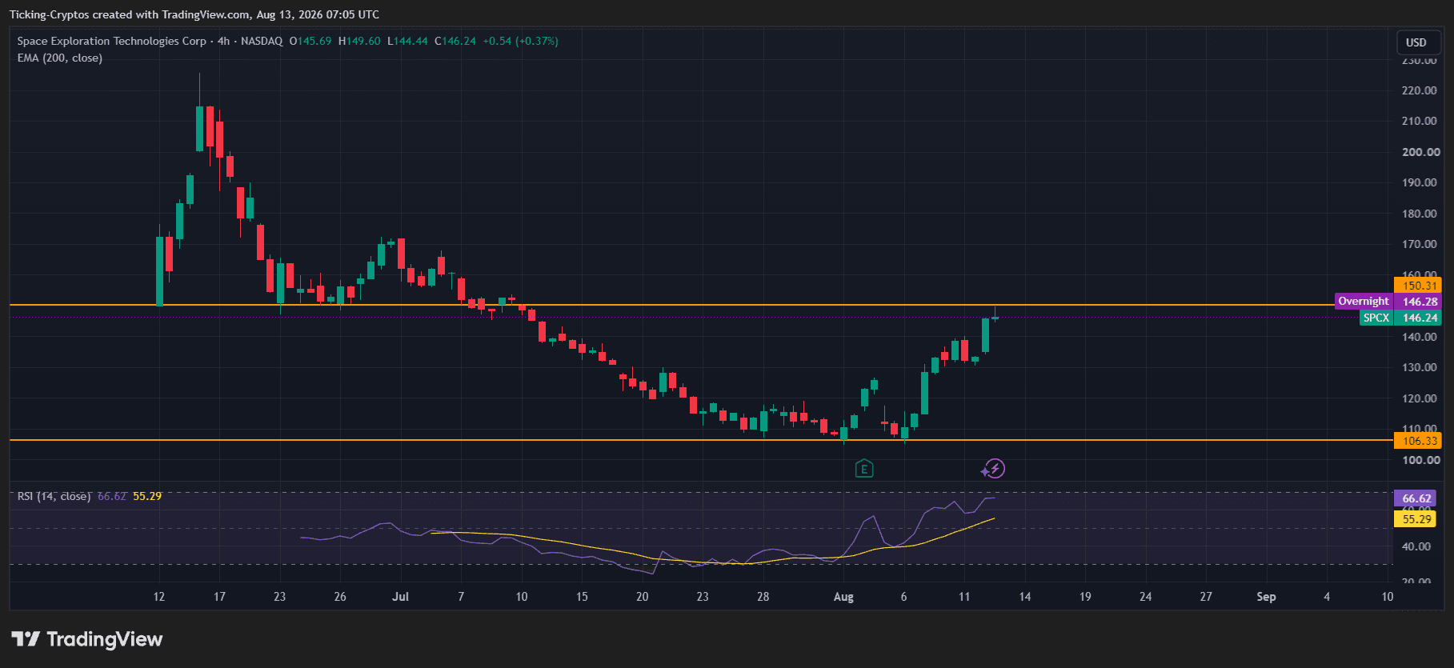
Task: Click the 27 date on time axis
Action: (x=1206, y=597)
